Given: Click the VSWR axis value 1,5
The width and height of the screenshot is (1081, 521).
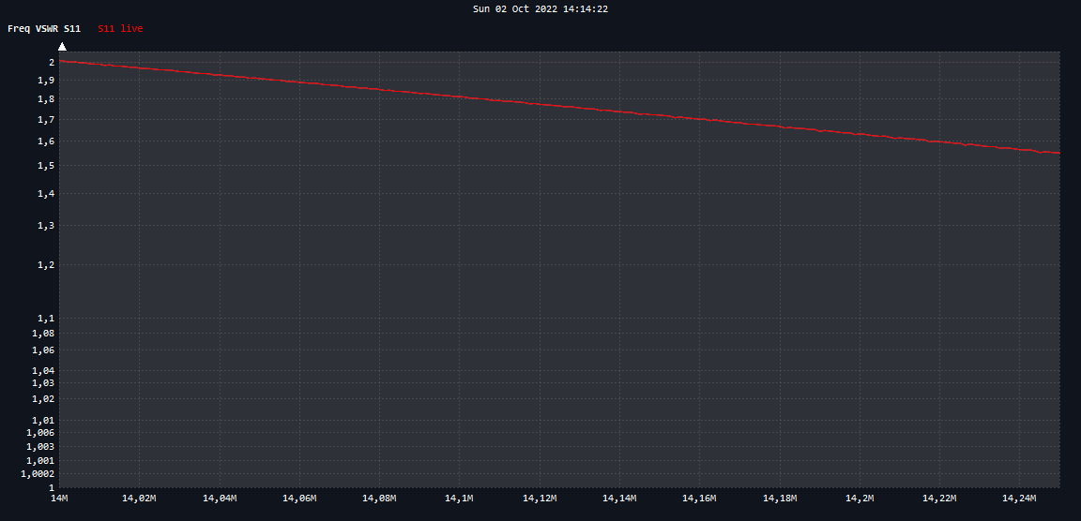Looking at the screenshot, I should [x=45, y=166].
